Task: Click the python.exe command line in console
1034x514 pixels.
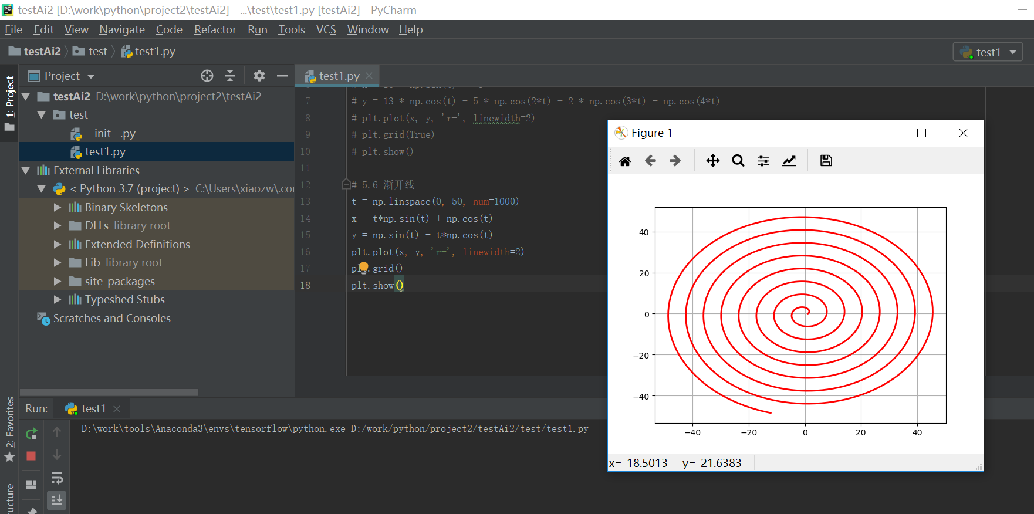Action: (334, 429)
